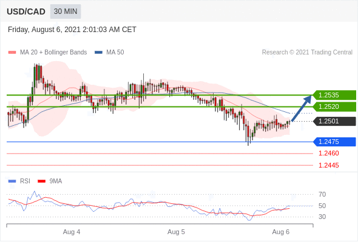Toggle MA 20 + Bollinger Bands legend label

tap(53, 53)
